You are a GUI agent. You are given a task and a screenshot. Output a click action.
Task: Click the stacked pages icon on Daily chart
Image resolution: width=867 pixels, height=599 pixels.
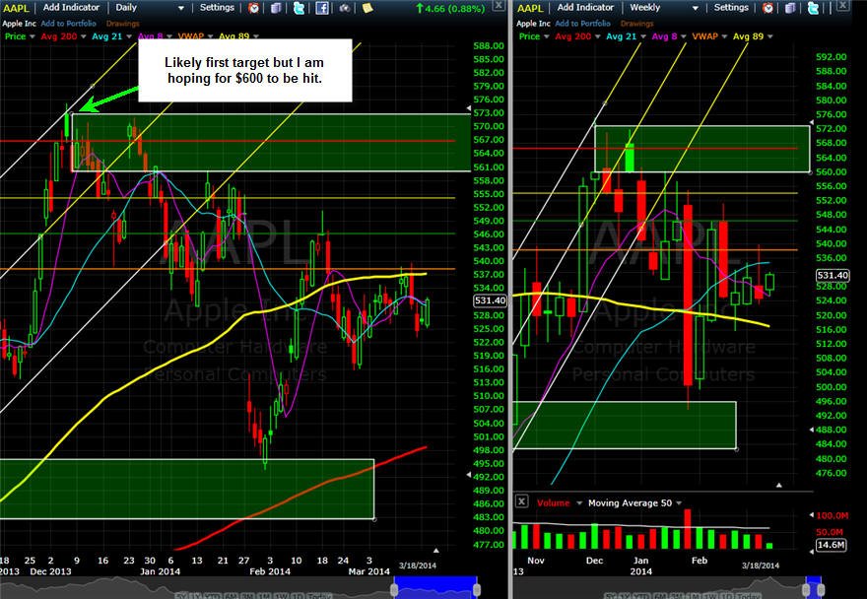[x=276, y=8]
